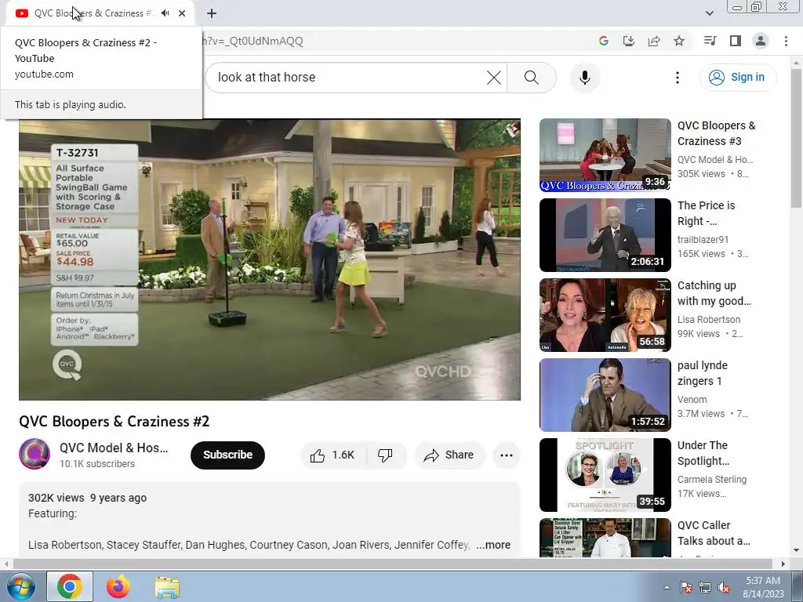Open the Chrome profile avatar
The height and width of the screenshot is (602, 803).
click(761, 41)
